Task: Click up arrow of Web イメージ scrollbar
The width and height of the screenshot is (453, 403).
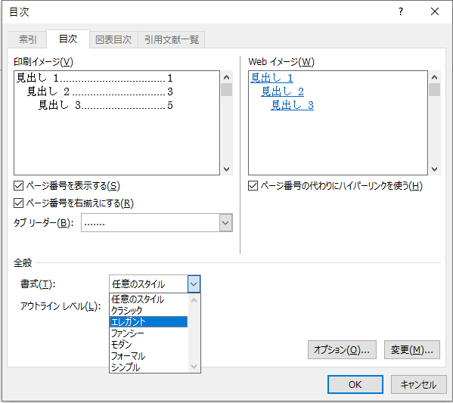Action: [435, 77]
